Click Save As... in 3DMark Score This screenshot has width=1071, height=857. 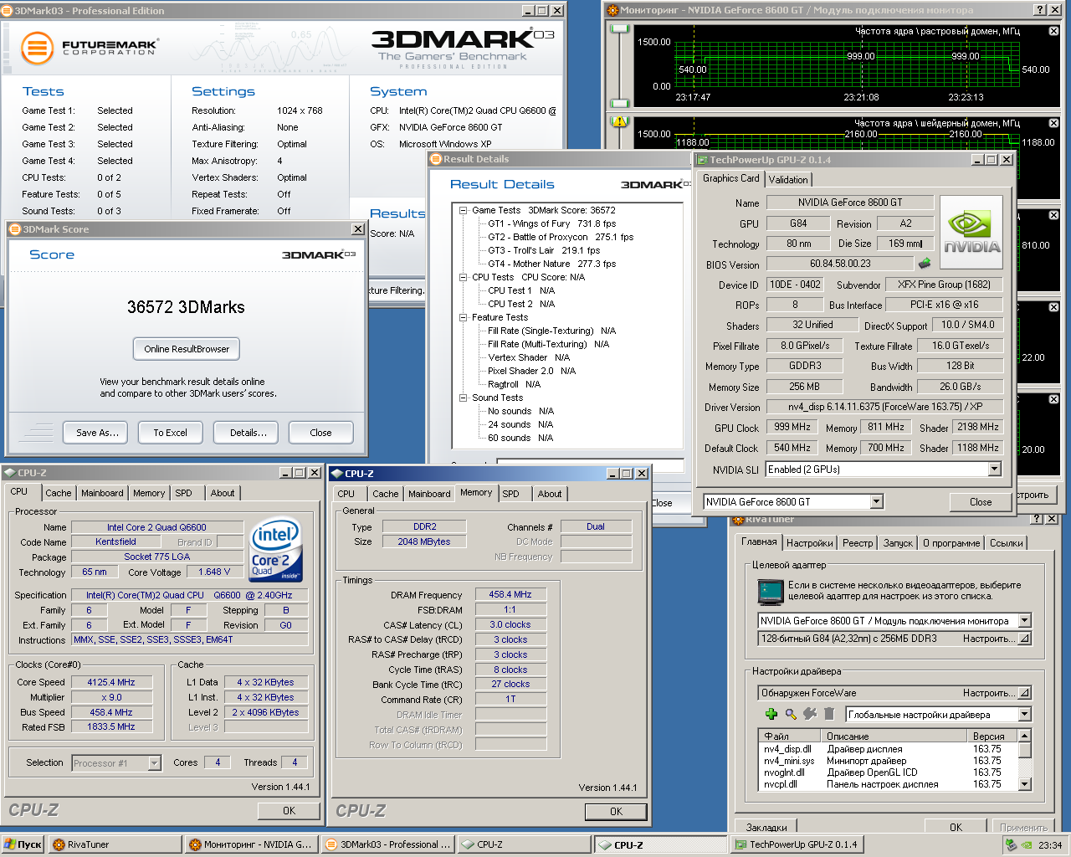96,433
